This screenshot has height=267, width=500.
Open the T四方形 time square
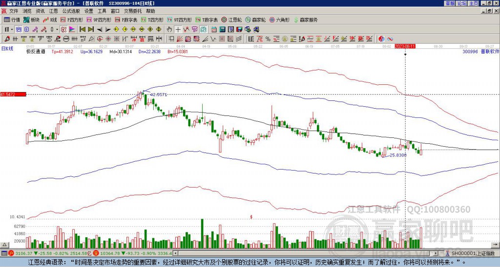click(x=152, y=19)
